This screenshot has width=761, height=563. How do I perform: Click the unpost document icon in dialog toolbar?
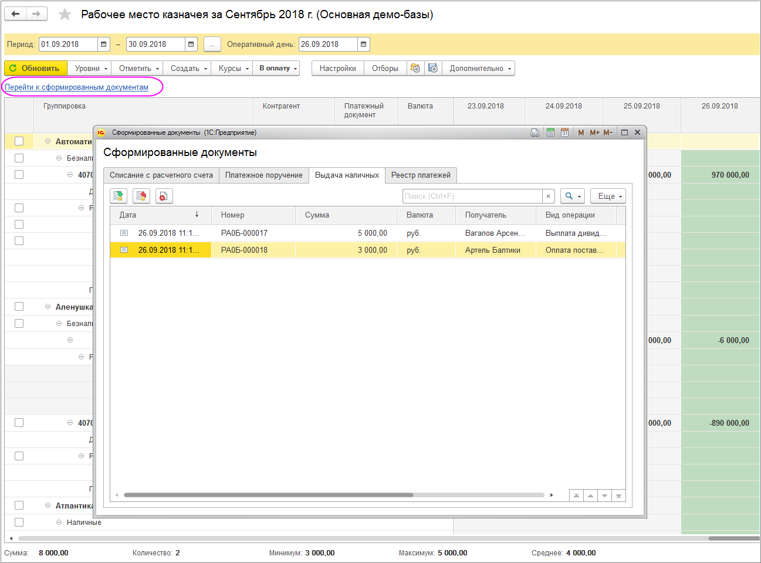(x=141, y=196)
